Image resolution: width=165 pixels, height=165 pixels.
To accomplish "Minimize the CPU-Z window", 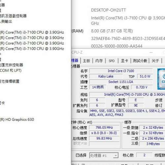I will pyautogui.click(x=151, y=52).
